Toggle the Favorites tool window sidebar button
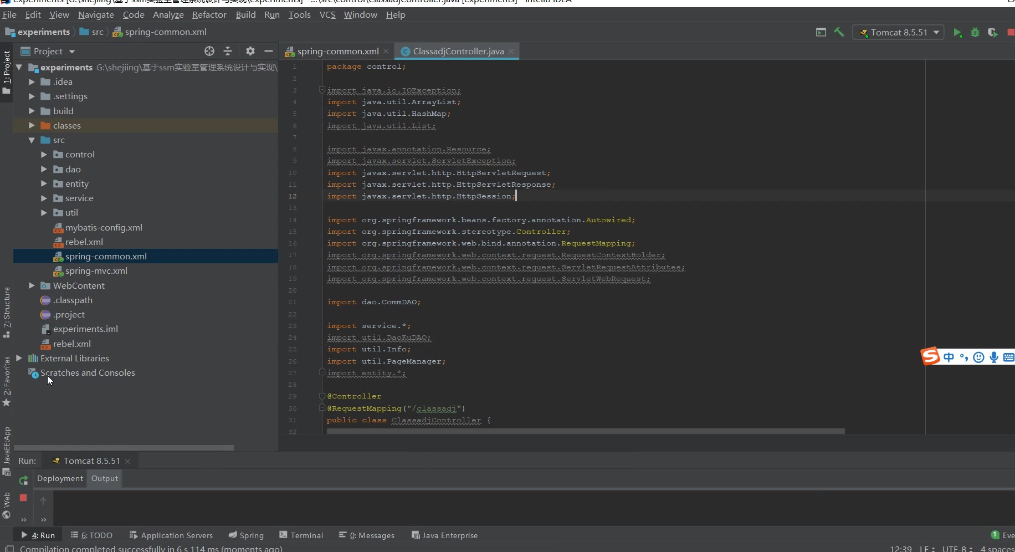 [7, 381]
